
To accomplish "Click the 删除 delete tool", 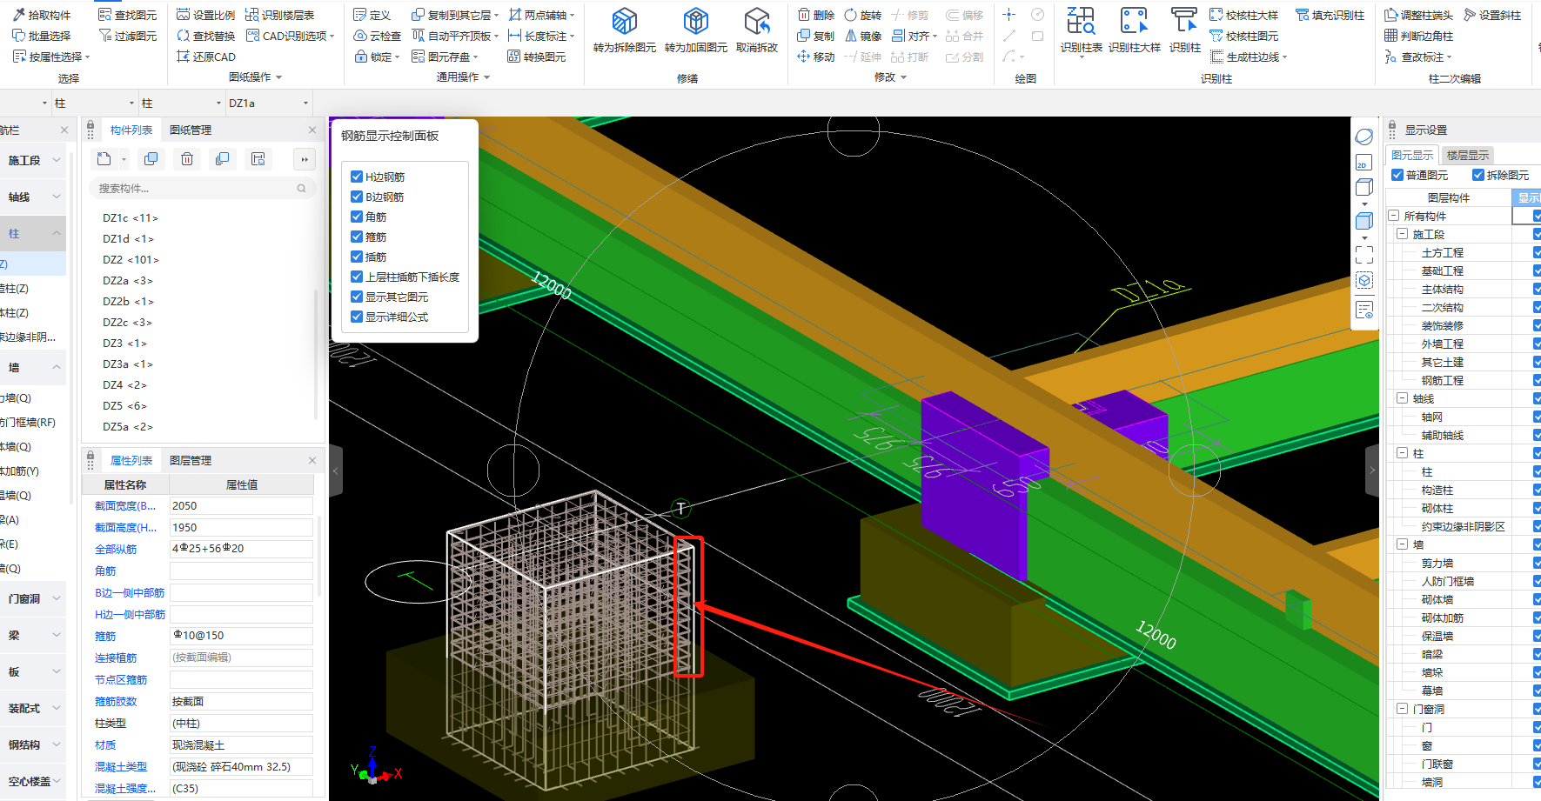I will pyautogui.click(x=816, y=15).
